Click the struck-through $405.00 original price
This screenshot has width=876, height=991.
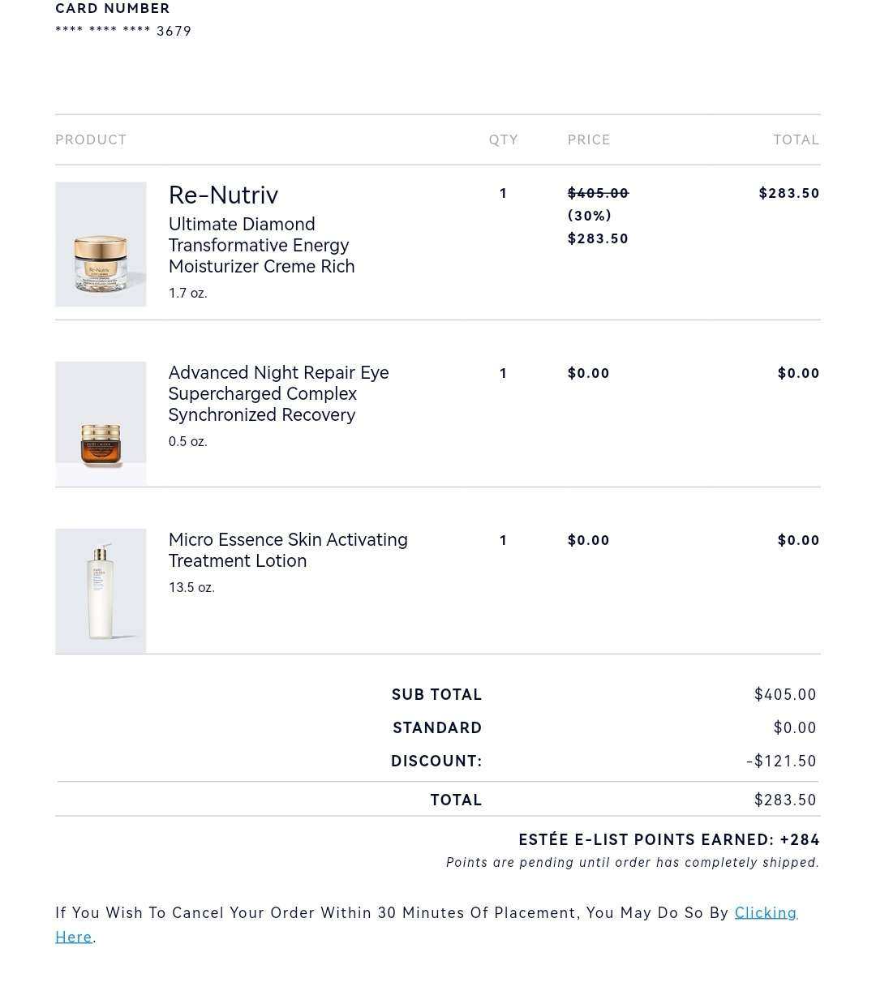(x=598, y=193)
